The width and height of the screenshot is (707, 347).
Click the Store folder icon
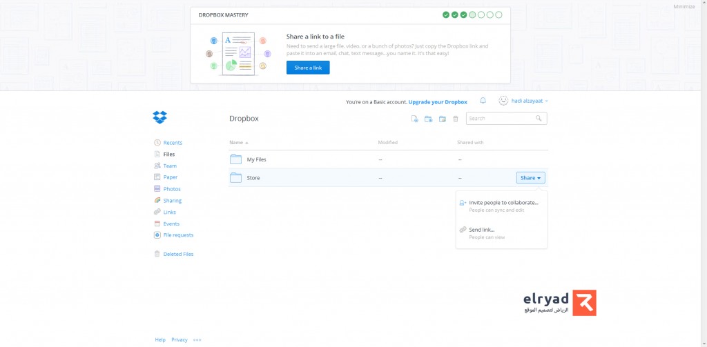235,177
